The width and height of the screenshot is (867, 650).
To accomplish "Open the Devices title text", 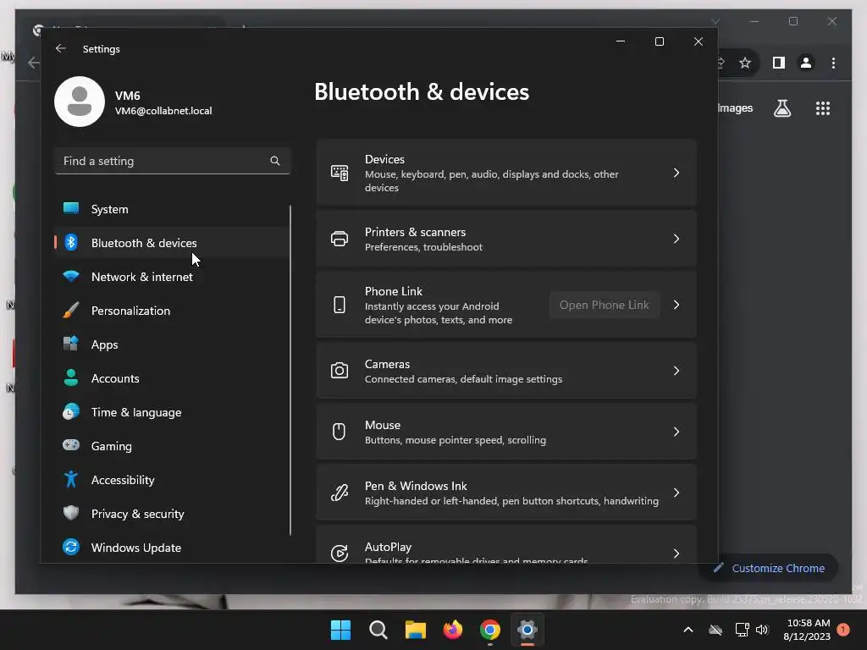I will pos(385,159).
